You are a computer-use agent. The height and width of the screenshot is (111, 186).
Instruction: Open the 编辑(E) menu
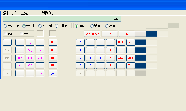pyautogui.click(x=10, y=13)
